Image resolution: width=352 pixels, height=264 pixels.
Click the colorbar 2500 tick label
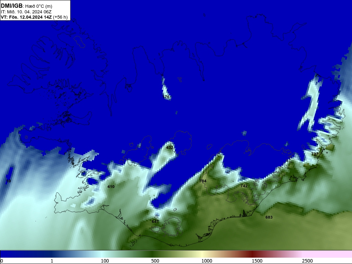(307, 261)
